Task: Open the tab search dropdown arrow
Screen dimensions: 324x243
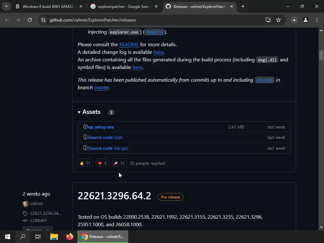Action: (x=6, y=6)
